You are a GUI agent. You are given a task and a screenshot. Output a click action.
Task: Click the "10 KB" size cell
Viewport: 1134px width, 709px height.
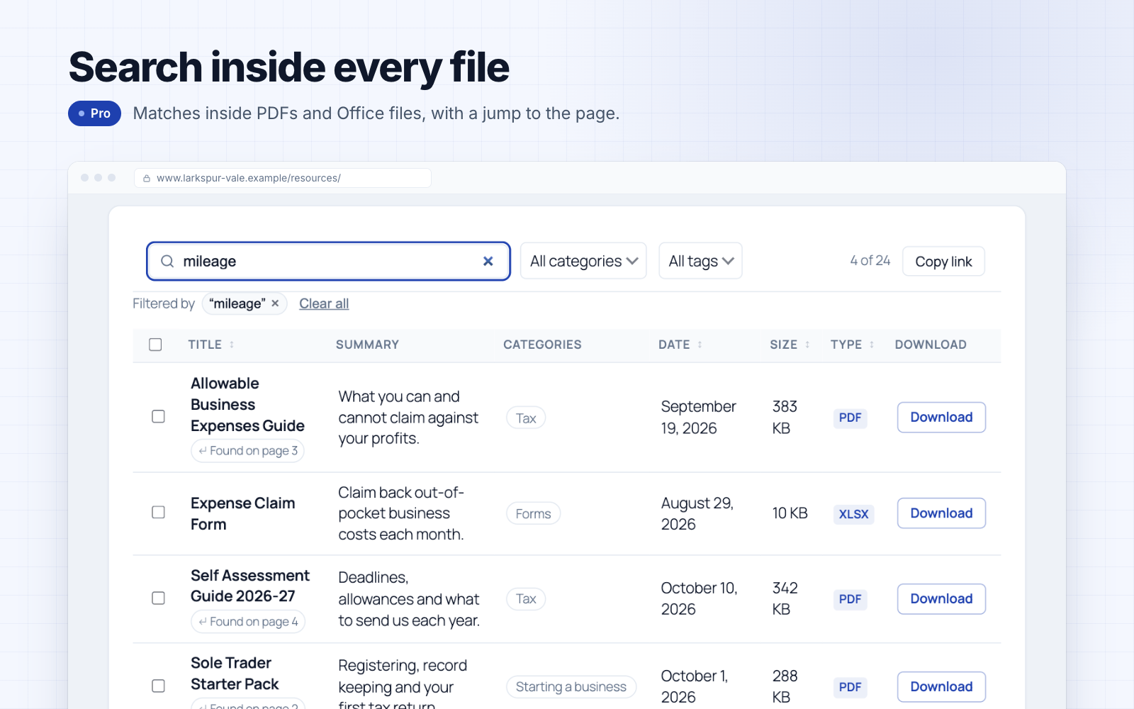[790, 513]
